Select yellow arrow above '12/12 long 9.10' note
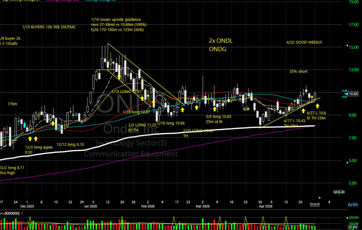 point(53,123)
